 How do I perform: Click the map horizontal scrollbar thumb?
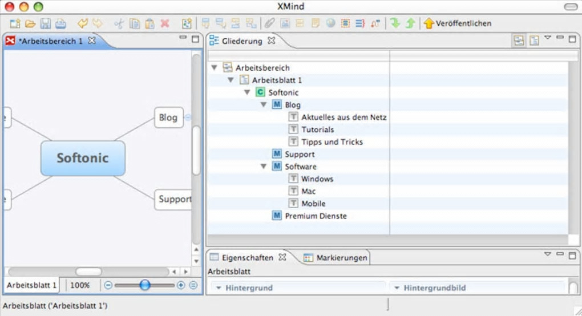pos(88,272)
